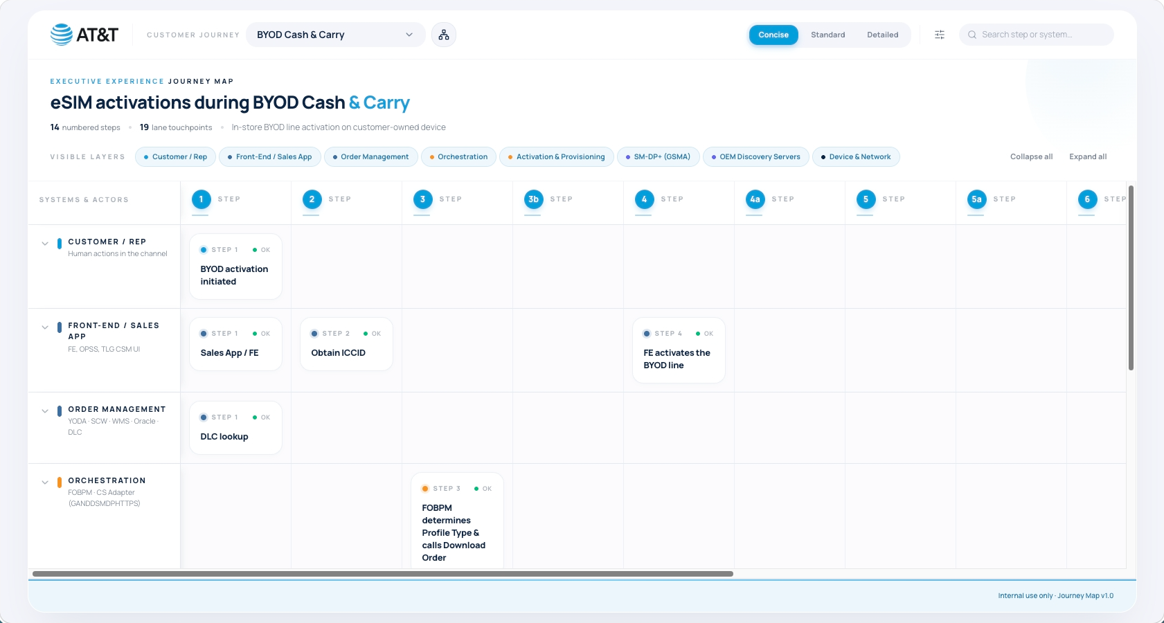
Task: Select step 5 circle marker
Action: tap(866, 199)
